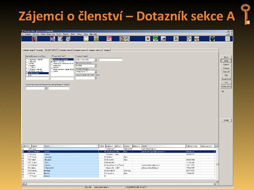Open the Program menu

[28, 34]
